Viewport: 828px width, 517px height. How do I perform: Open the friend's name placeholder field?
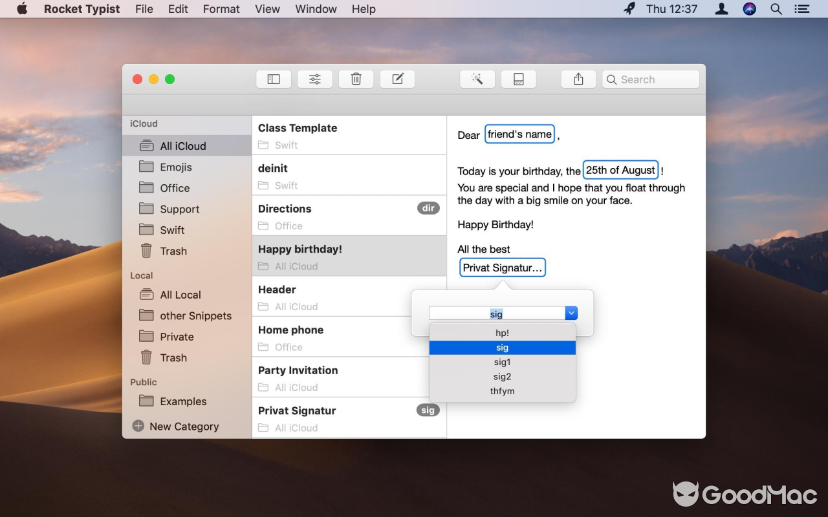(x=519, y=134)
